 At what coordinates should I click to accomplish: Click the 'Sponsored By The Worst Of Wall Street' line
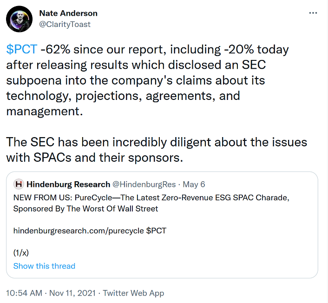pyautogui.click(x=85, y=209)
